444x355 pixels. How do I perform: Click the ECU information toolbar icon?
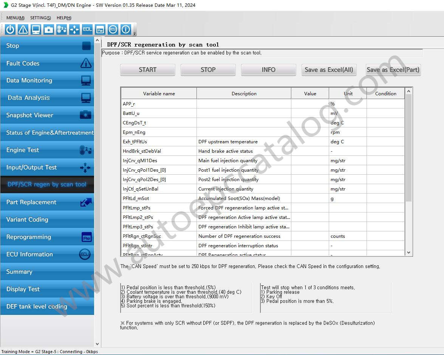[113, 29]
